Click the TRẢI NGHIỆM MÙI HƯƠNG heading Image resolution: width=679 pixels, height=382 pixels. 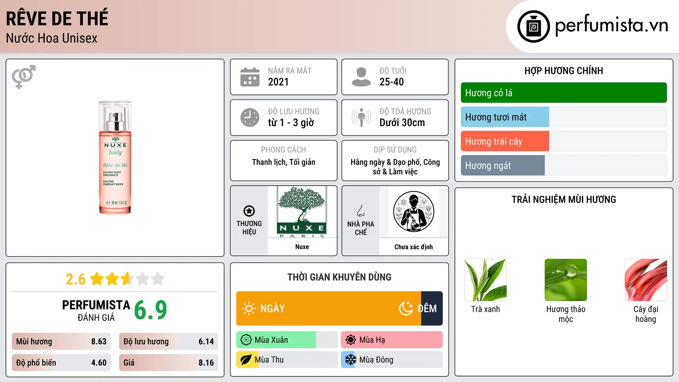click(564, 199)
